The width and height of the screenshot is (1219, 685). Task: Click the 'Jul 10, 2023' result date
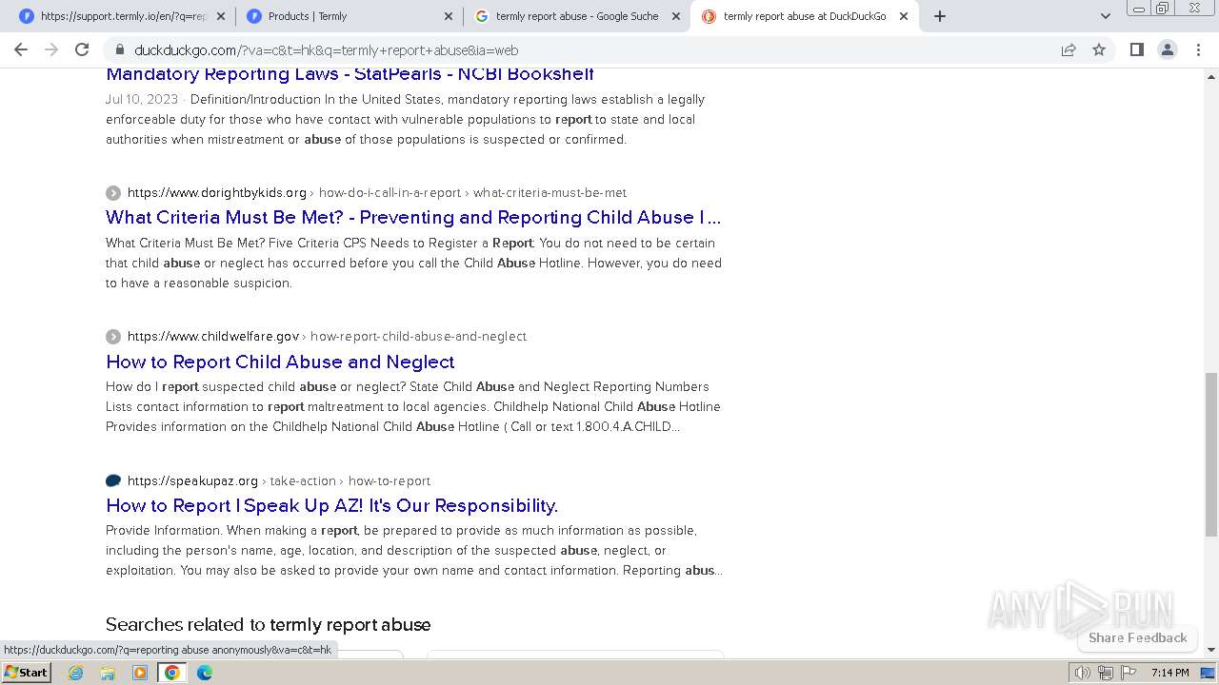[142, 99]
